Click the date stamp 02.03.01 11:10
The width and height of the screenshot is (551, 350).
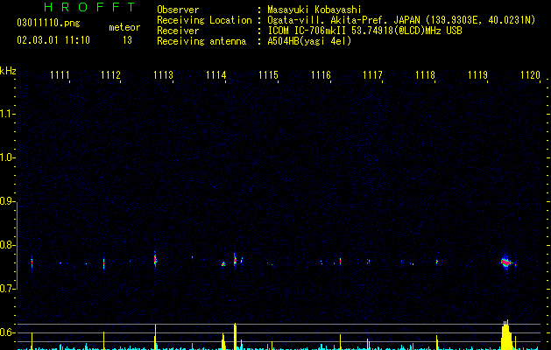coord(53,40)
